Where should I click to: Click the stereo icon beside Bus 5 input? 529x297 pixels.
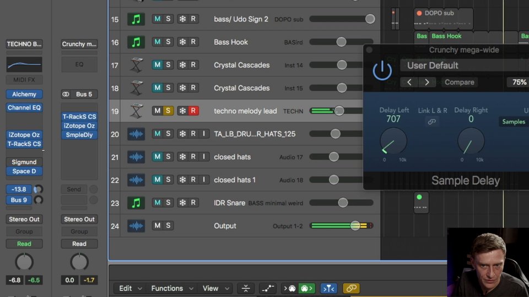click(x=66, y=94)
